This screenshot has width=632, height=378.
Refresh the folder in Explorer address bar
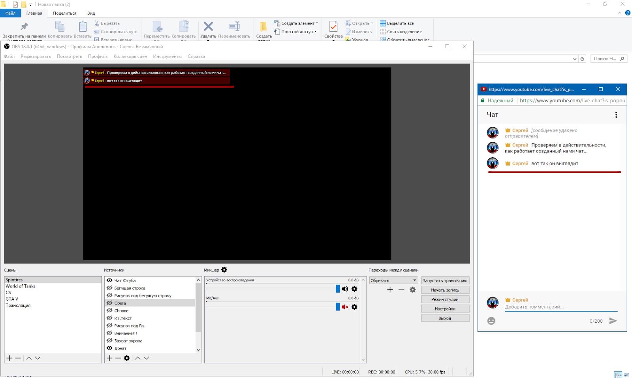pos(582,59)
